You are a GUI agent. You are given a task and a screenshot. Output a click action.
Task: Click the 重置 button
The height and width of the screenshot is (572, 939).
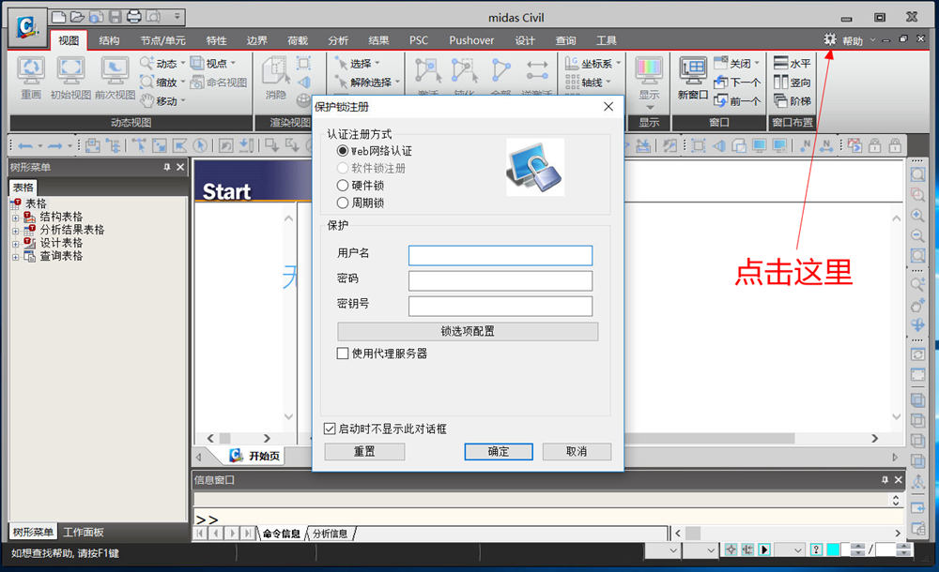point(364,451)
